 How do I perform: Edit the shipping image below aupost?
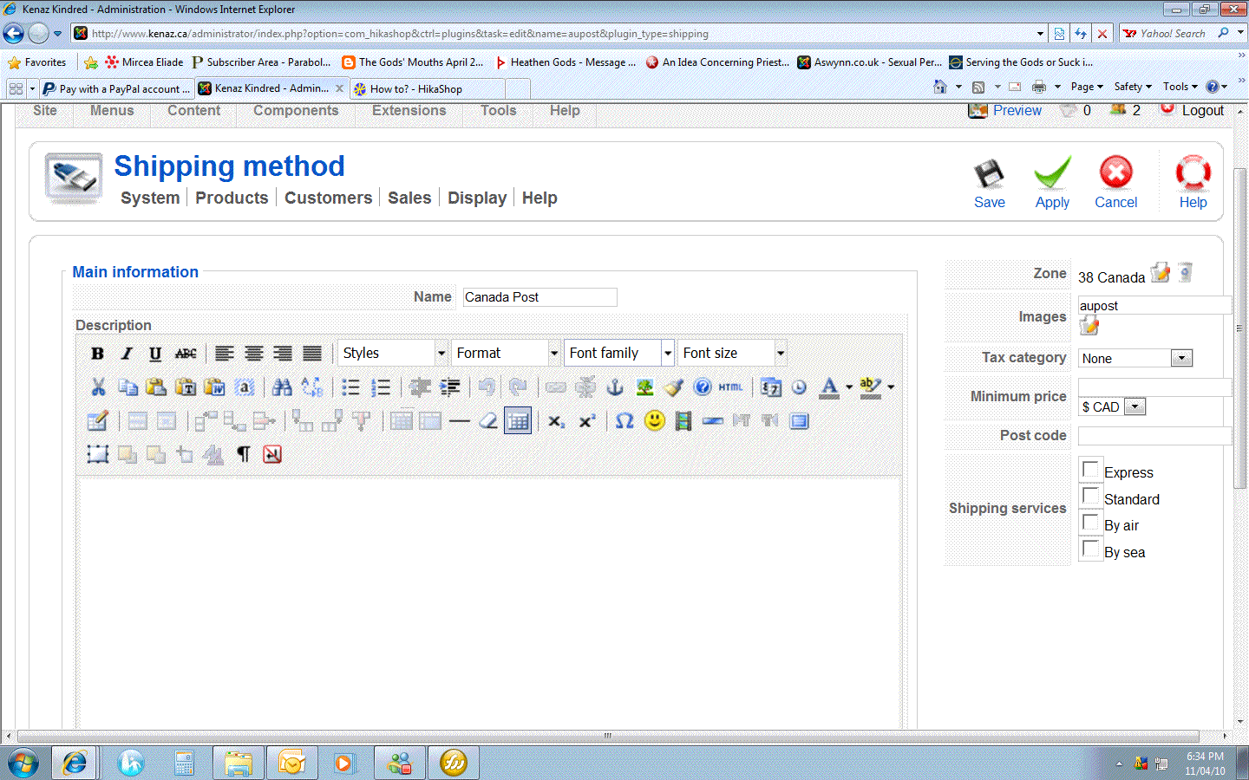pos(1089,327)
